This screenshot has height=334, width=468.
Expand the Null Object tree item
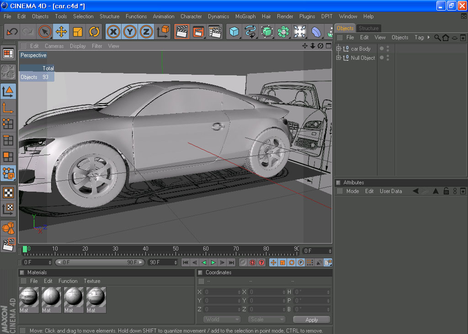[339, 58]
